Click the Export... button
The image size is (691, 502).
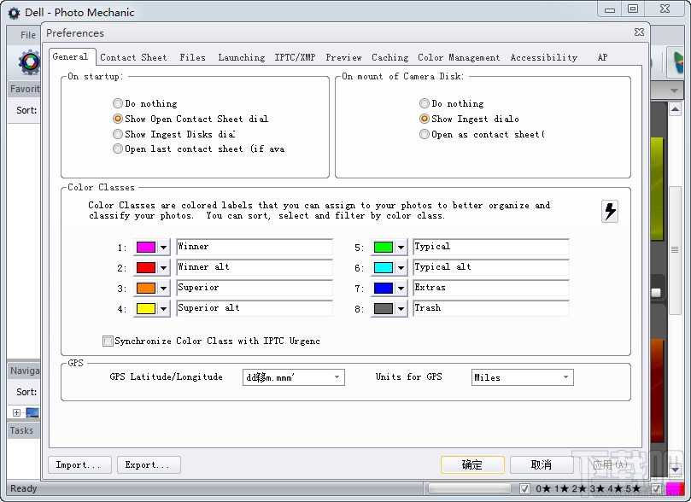pos(149,465)
